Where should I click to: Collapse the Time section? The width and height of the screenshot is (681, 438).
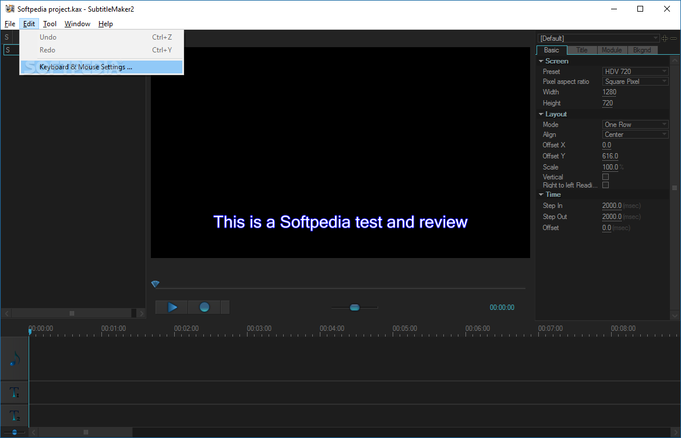pos(541,195)
